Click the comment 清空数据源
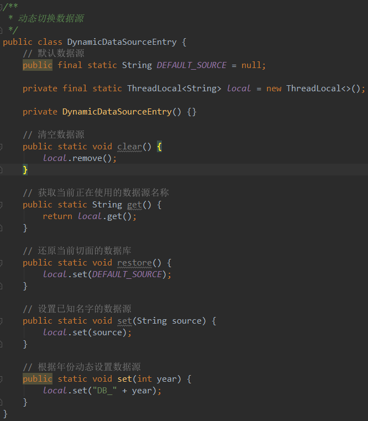The height and width of the screenshot is (421, 368). pyautogui.click(x=61, y=134)
